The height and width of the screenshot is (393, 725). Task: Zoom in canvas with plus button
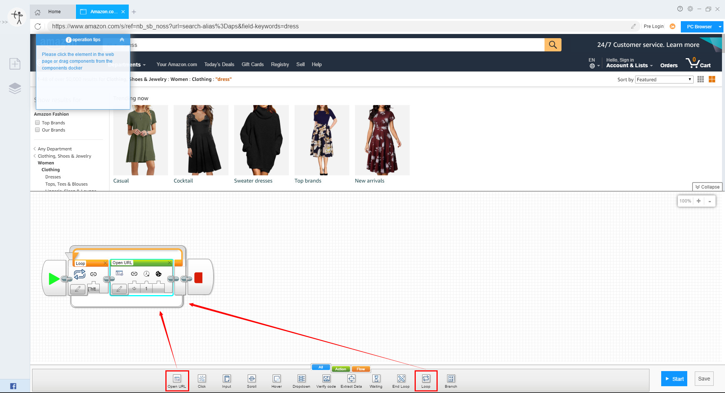point(699,201)
